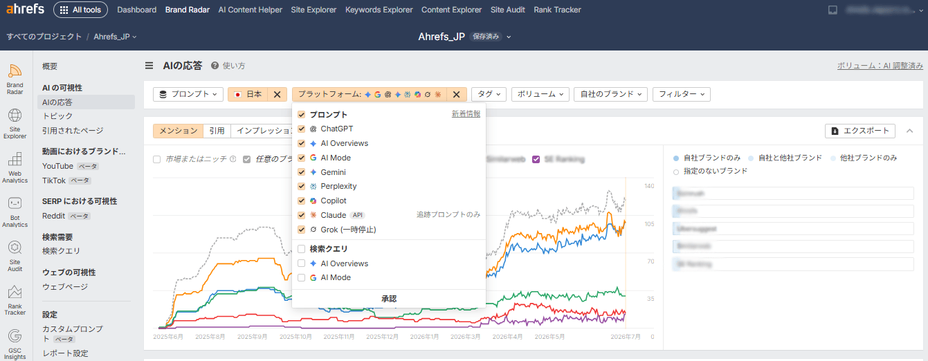Screen dimensions: 928x361
Task: Open the 日本 country dropdown
Action: coord(248,94)
